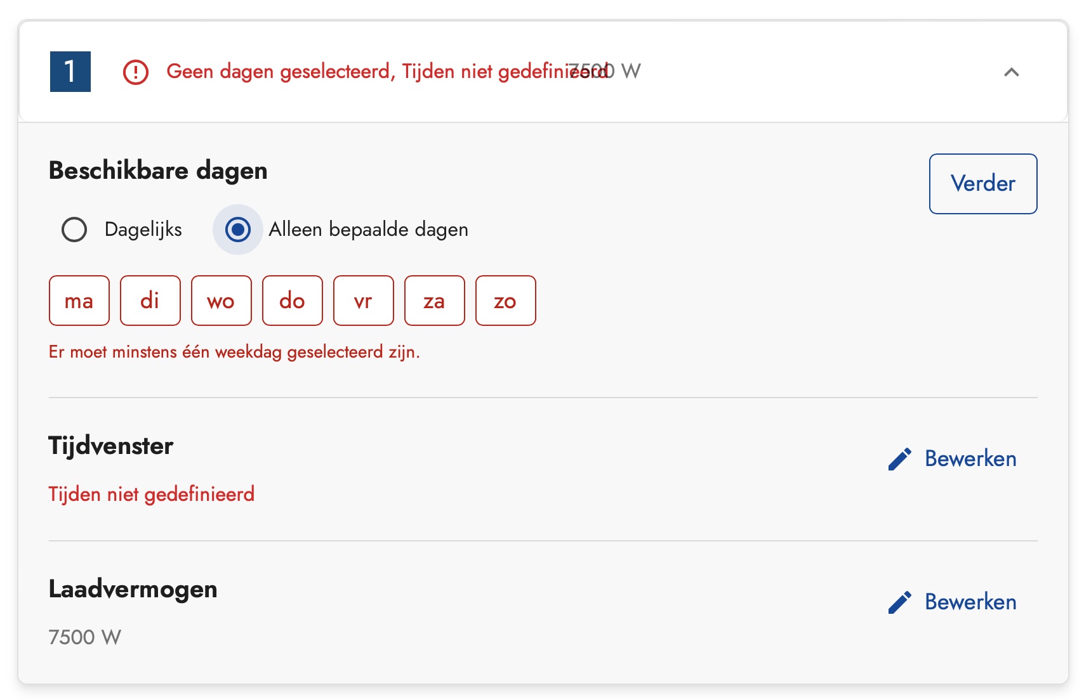Open Bewerken for the Laadvermogen section
The height and width of the screenshot is (700, 1084).
969,602
